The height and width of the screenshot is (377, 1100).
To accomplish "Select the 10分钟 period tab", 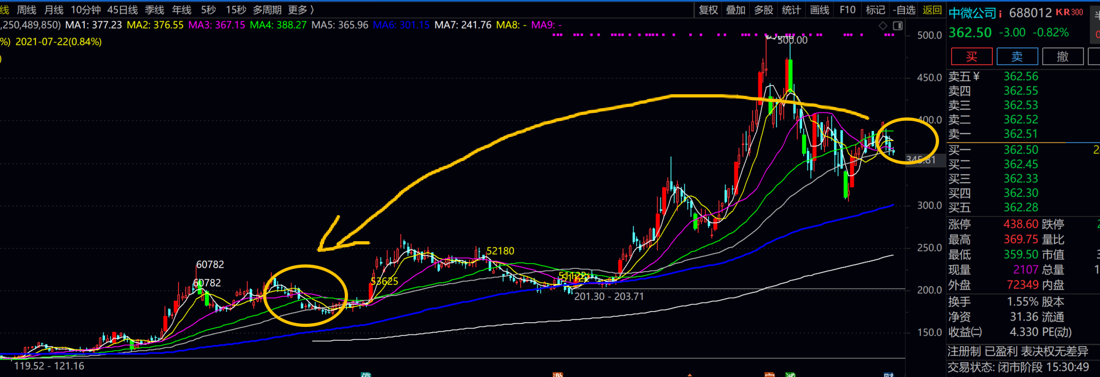I will (86, 10).
